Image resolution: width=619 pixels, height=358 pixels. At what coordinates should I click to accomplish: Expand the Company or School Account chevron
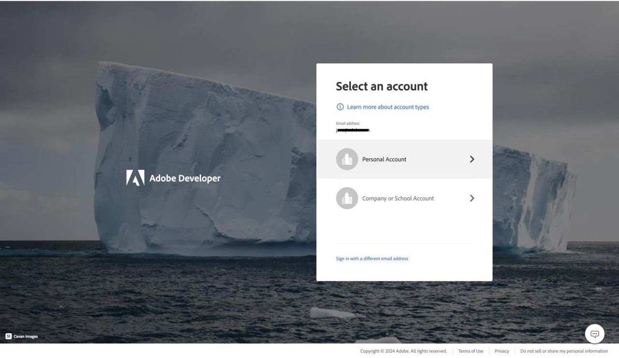tap(472, 198)
